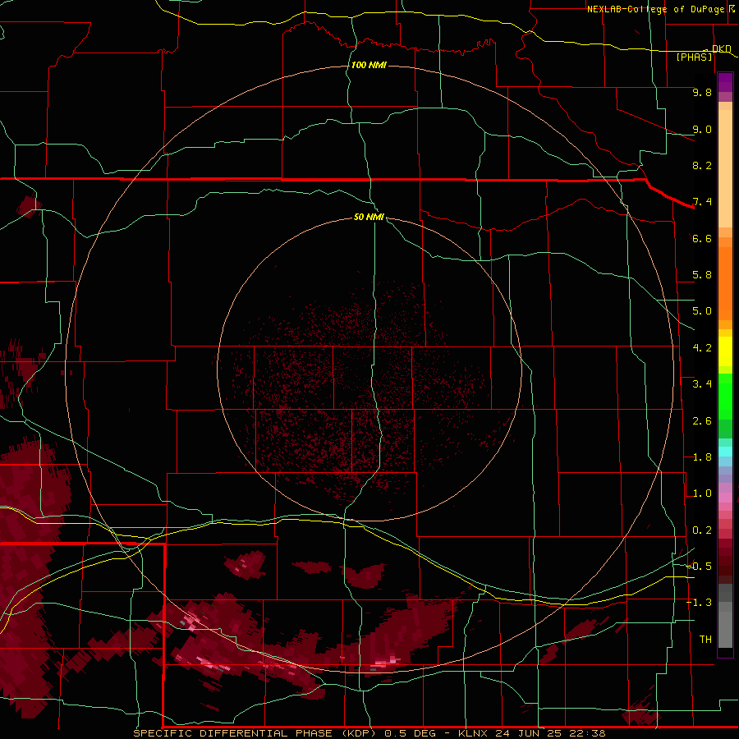Click the purple top segment of color bar
Viewport: 739px width, 739px height.
pos(725,82)
